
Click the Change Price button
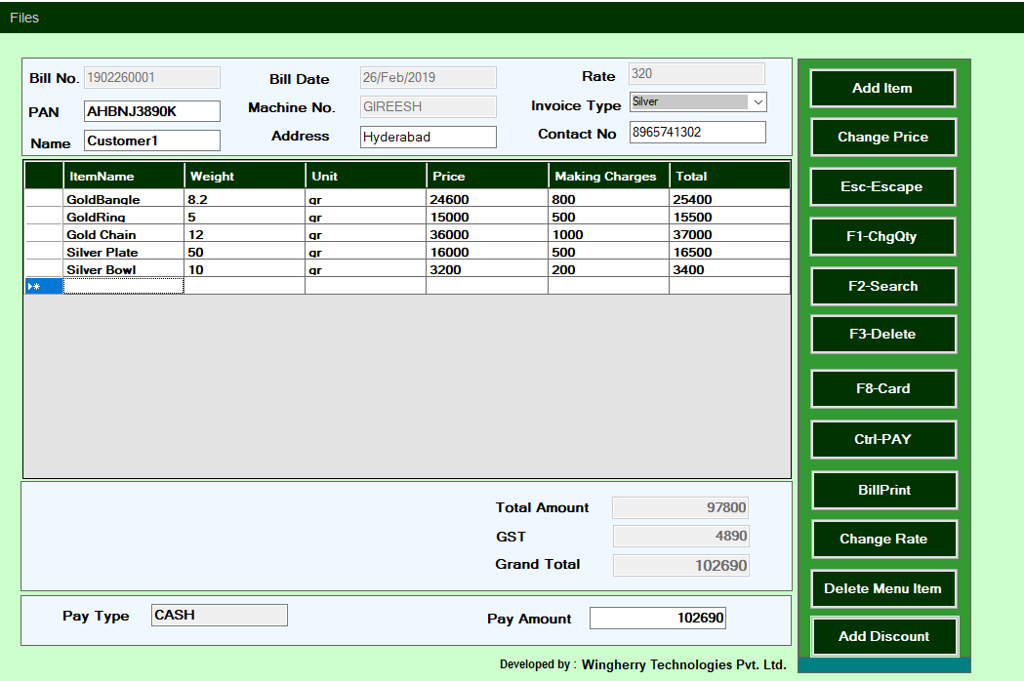click(882, 138)
